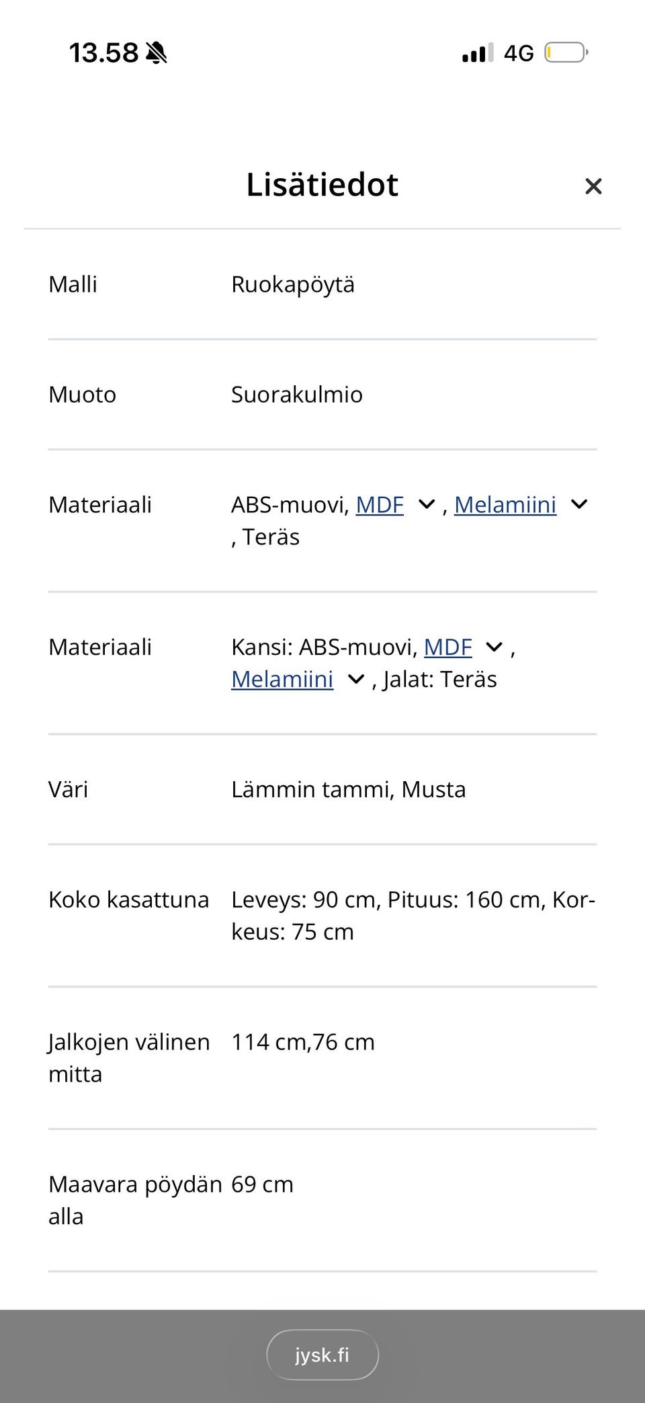Tap the MDF link in the Kansi row
The image size is (645, 1403).
coord(448,647)
